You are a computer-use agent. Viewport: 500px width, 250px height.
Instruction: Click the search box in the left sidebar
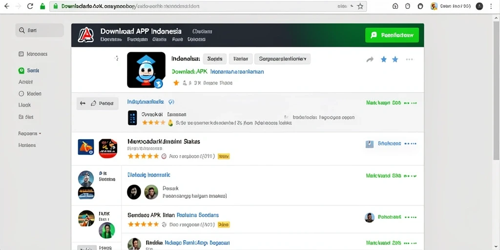(x=40, y=30)
